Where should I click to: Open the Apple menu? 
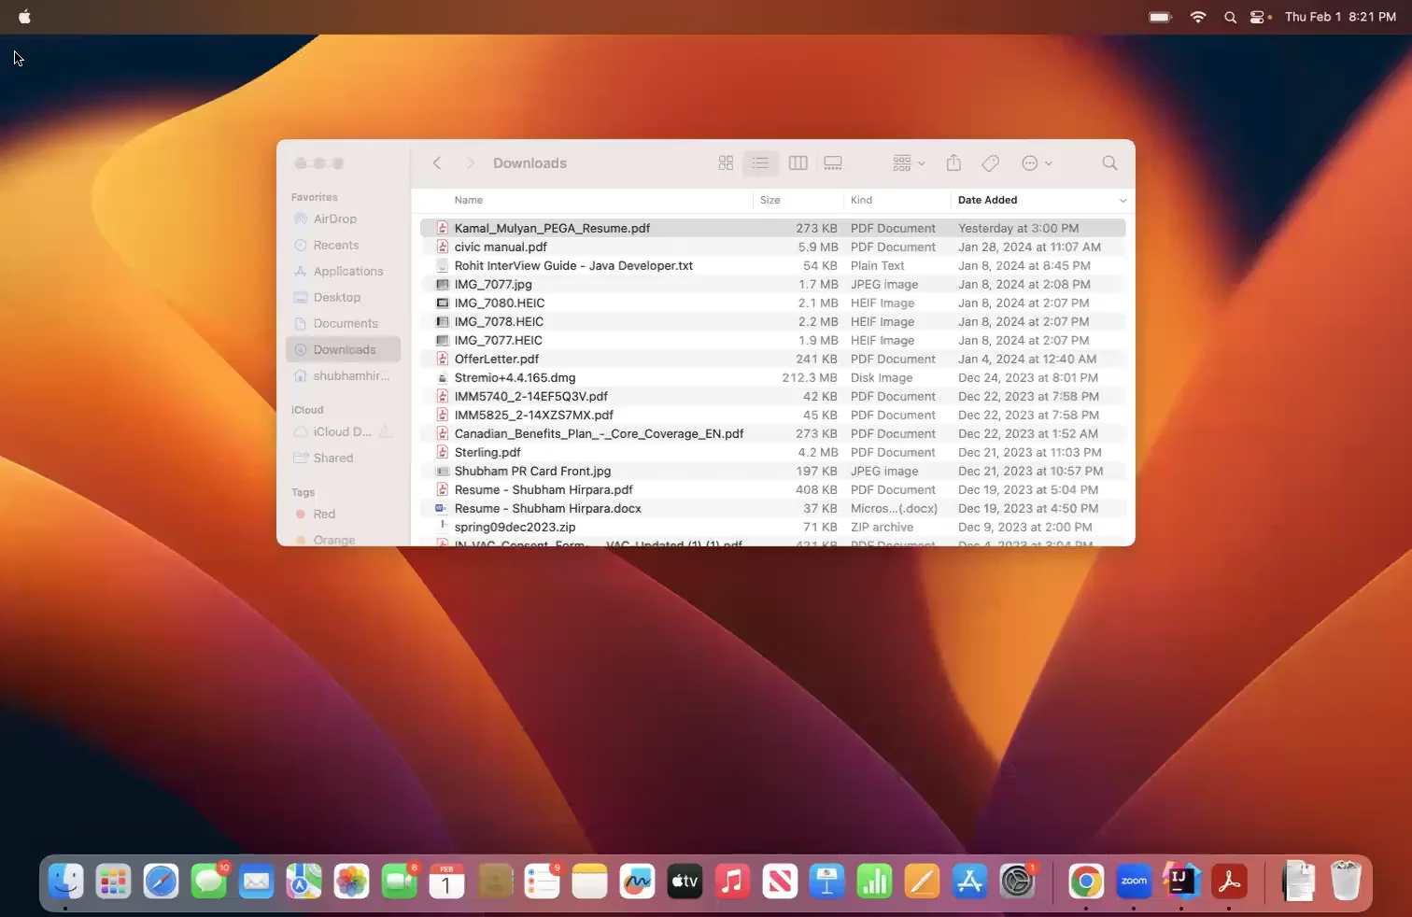[24, 17]
